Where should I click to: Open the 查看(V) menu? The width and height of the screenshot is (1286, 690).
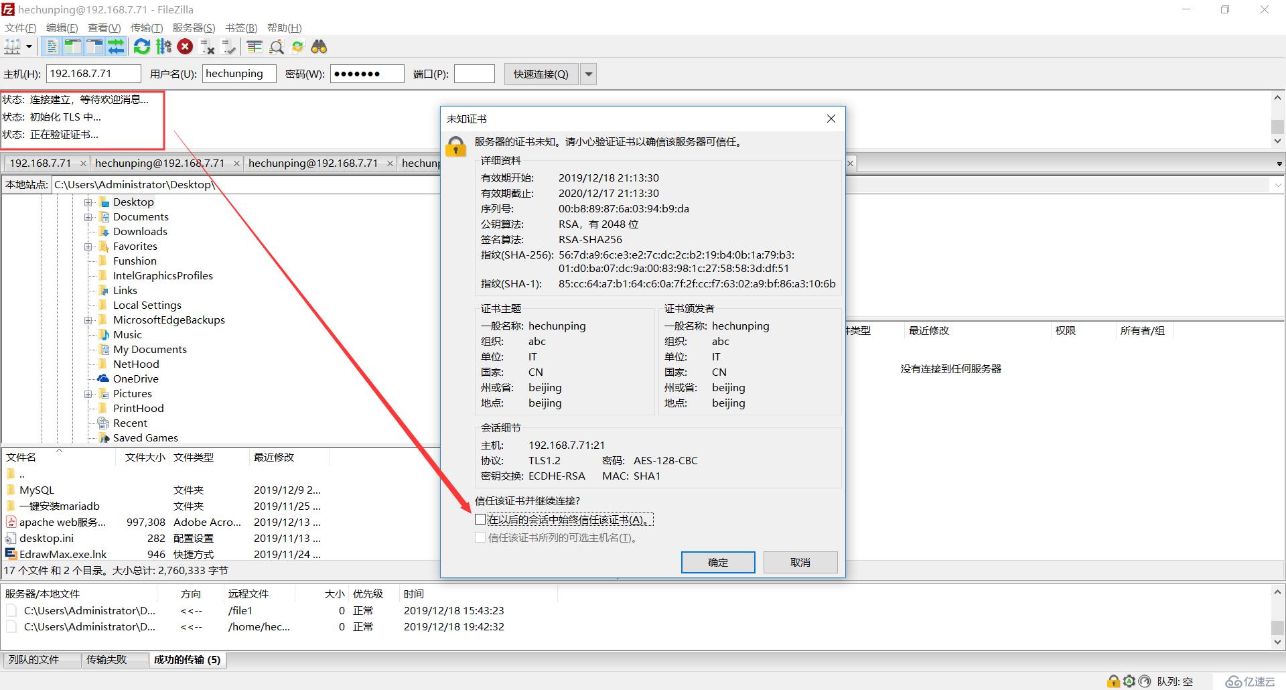(104, 27)
